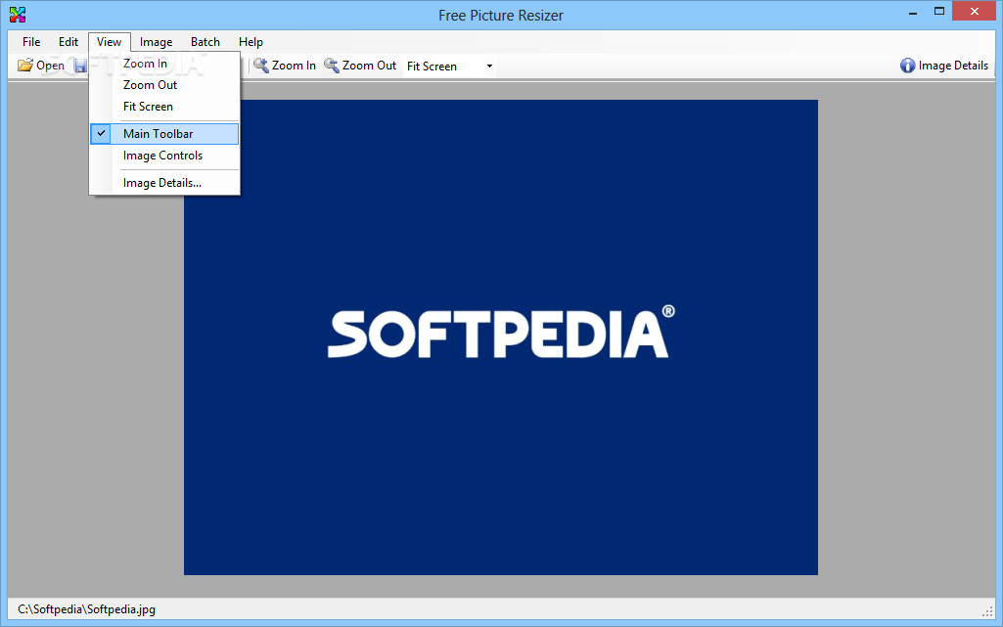Click the Zoom Out magnifier toolbar icon
The height and width of the screenshot is (627, 1003).
[x=332, y=66]
